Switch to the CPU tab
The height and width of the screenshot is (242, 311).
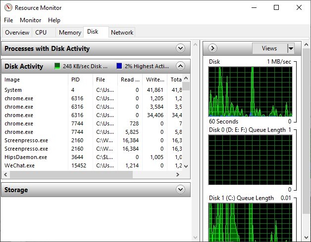tap(41, 33)
